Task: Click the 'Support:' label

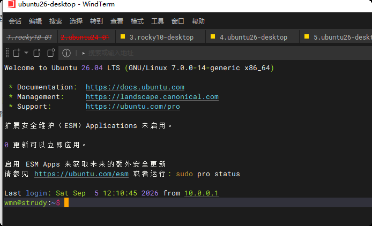Action: (x=34, y=107)
